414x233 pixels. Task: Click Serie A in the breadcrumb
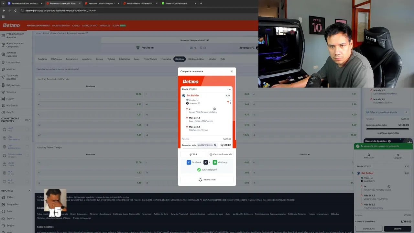[x=61, y=33]
